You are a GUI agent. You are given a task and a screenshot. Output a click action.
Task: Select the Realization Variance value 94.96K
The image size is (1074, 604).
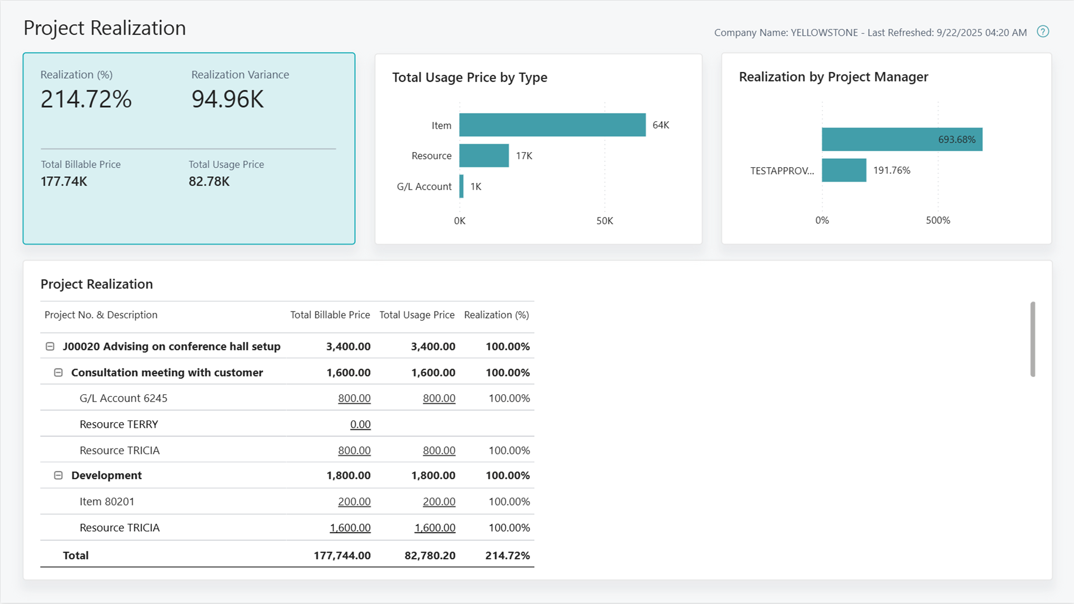(227, 100)
